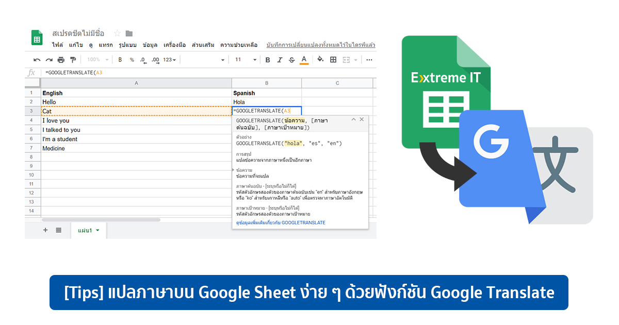This screenshot has width=619, height=325.
Task: Select cell containing 'I'm a student'
Action: point(136,139)
